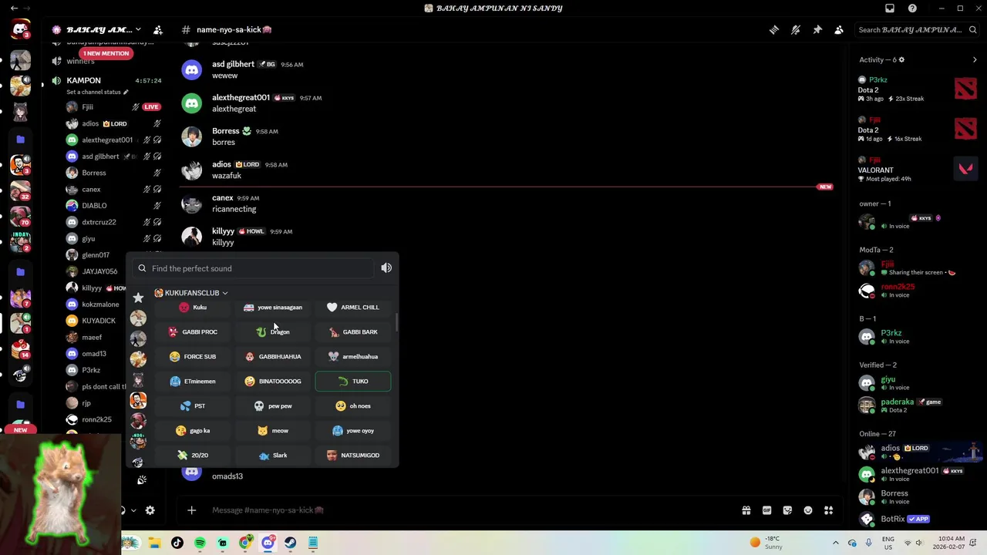Open the Help question mark icon
This screenshot has width=987, height=555.
912,8
